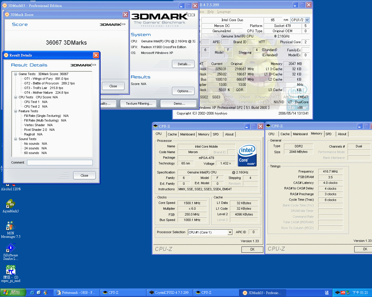The image size is (372, 297).
Task: Minimize the left CPU-Z window
Action: pos(247,126)
